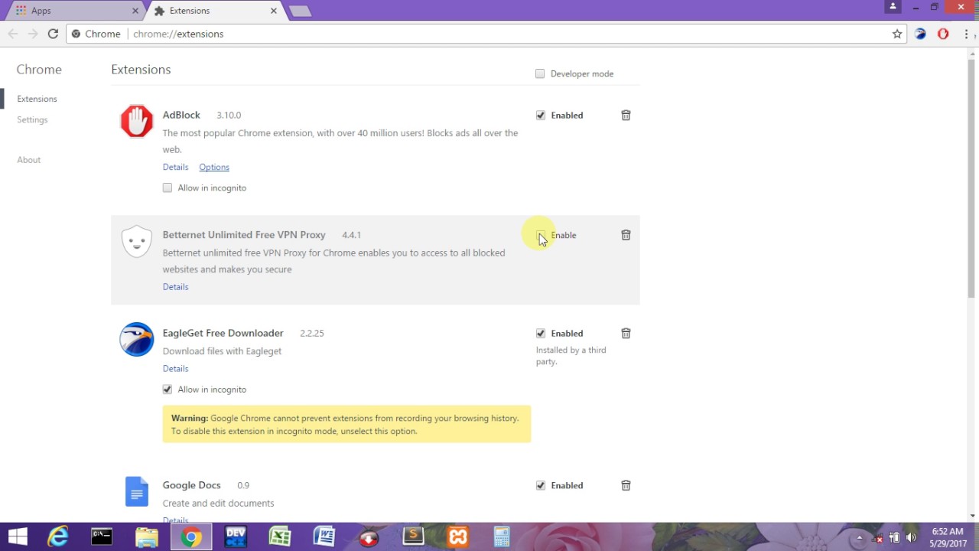Click the AdBlock version 3.10.0 text

[229, 115]
